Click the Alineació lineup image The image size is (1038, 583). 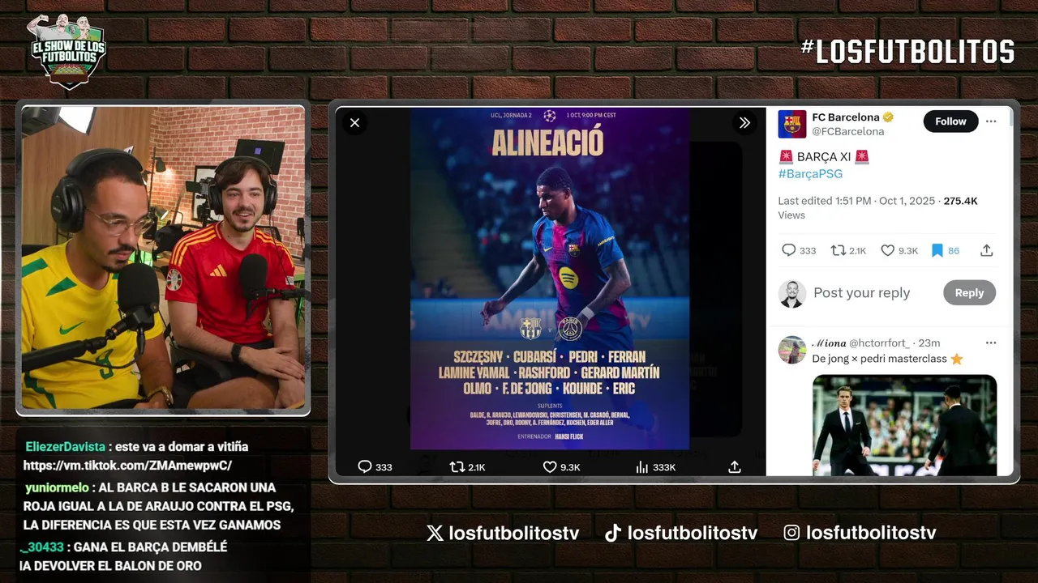(x=550, y=279)
